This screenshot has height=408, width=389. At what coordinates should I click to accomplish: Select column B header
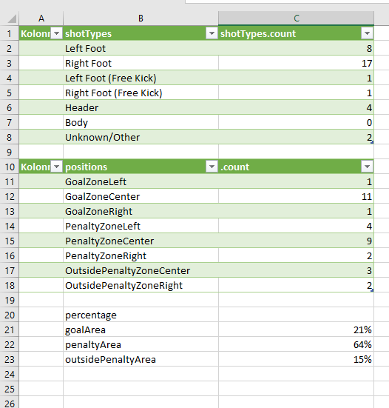tap(141, 19)
